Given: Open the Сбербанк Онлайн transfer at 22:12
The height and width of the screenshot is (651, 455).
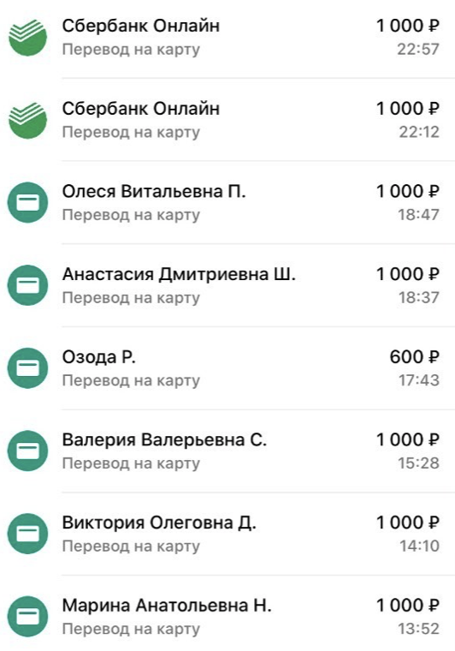Looking at the screenshot, I should (227, 120).
